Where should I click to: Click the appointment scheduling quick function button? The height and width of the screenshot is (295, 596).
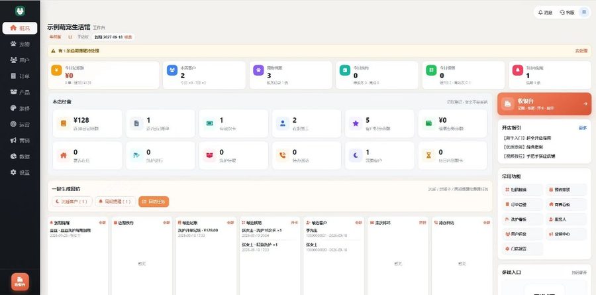click(x=566, y=190)
